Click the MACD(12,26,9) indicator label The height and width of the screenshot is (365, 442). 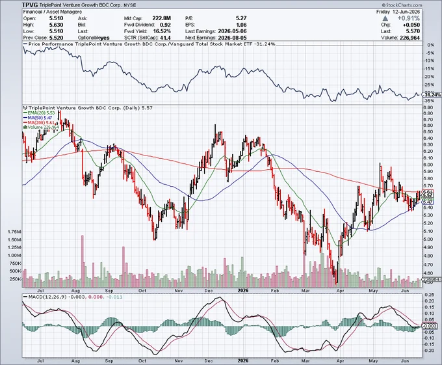47,297
